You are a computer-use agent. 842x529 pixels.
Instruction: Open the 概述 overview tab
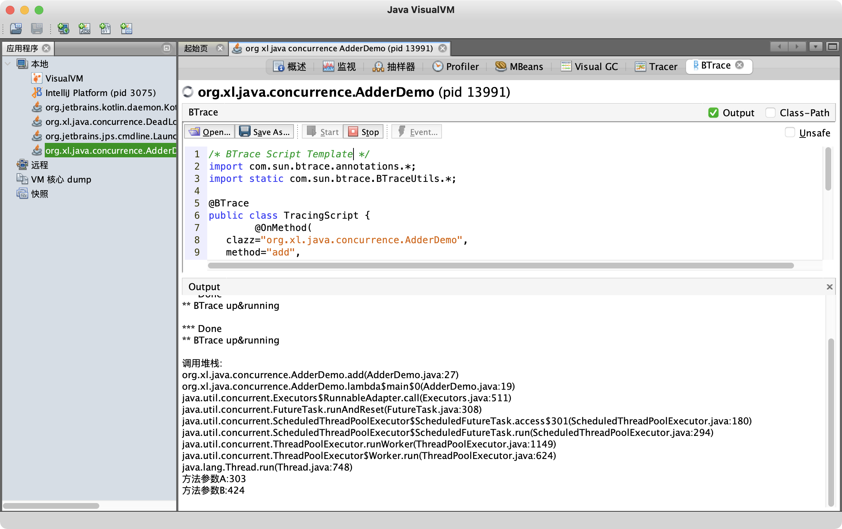290,67
